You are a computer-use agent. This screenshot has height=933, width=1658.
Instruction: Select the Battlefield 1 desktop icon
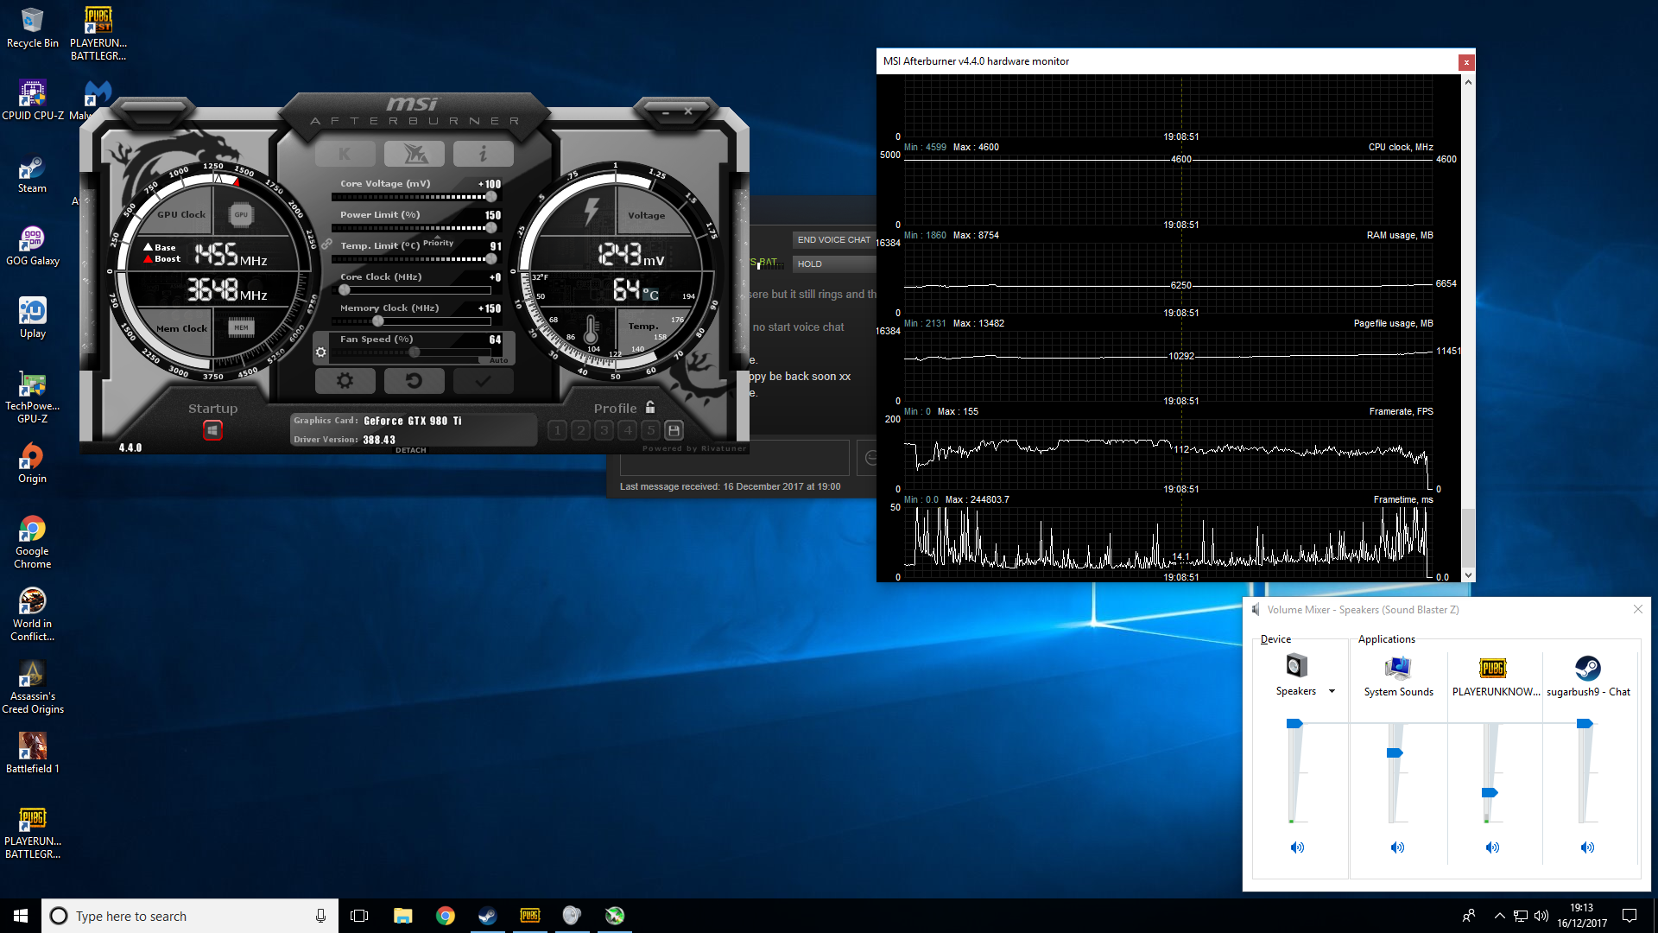tap(33, 753)
